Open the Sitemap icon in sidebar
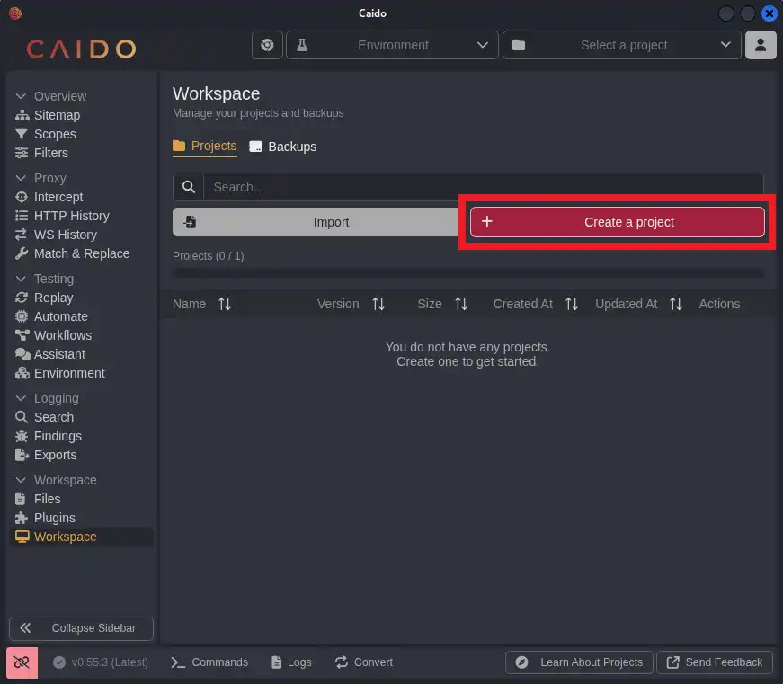This screenshot has width=783, height=684. click(22, 115)
